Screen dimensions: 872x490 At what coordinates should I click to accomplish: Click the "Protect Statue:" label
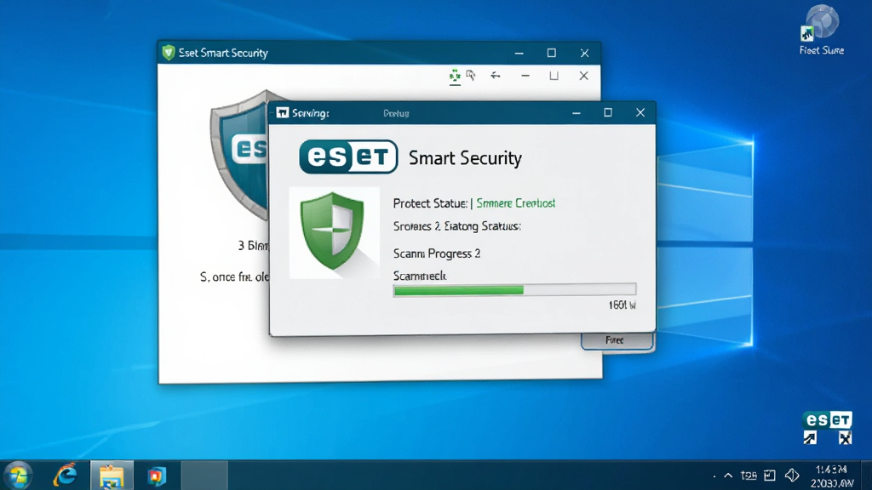[430, 203]
